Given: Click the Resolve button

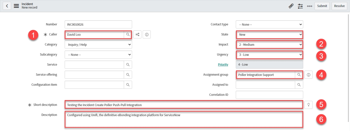Looking at the screenshot, I should click(x=339, y=6).
